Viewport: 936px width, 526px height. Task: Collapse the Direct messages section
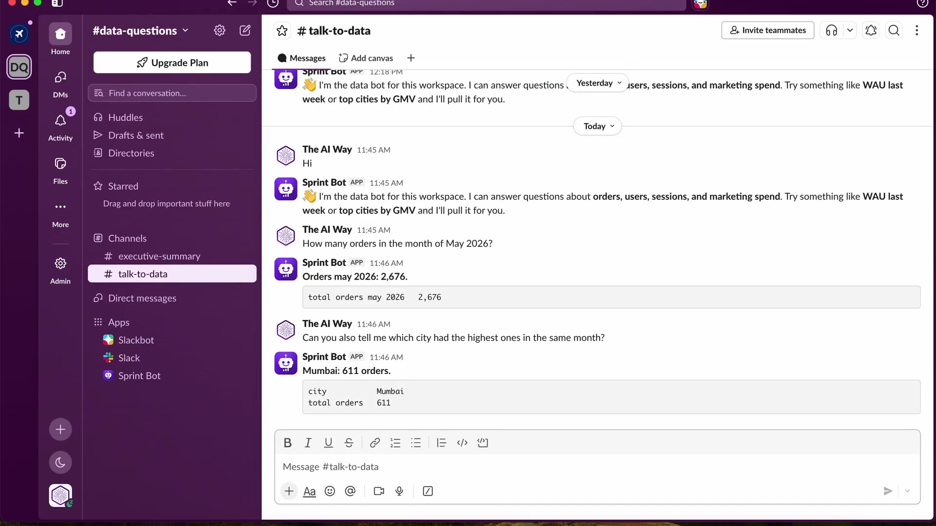[x=142, y=298]
